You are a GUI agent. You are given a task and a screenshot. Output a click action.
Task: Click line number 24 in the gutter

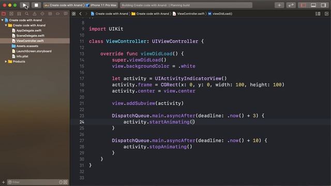click(x=82, y=122)
